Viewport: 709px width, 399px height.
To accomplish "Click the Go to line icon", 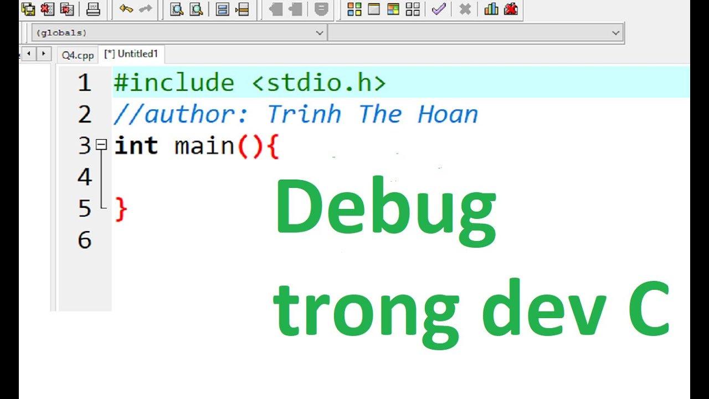I will pos(242,9).
